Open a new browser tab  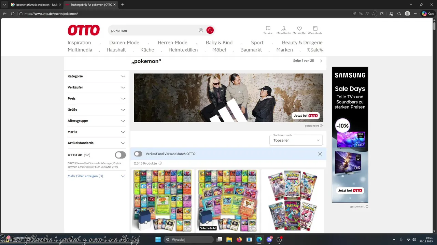point(123,5)
